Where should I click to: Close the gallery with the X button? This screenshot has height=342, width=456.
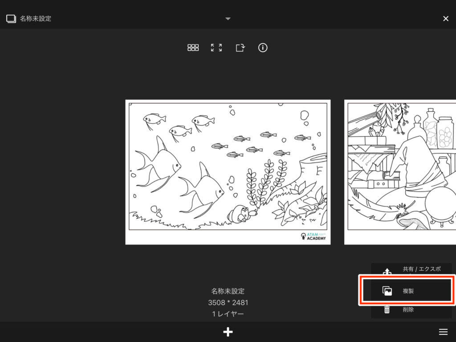click(x=446, y=19)
